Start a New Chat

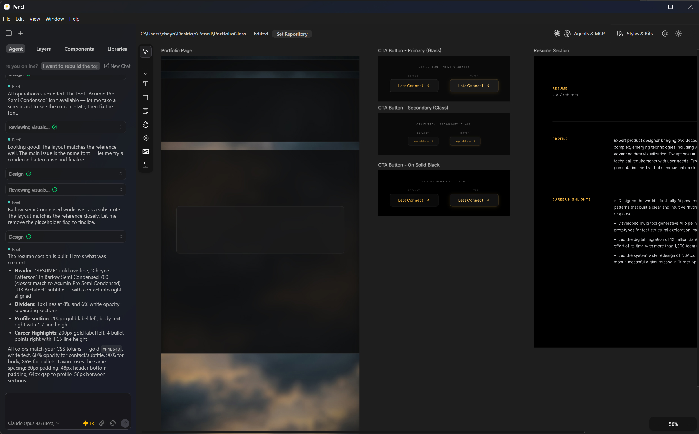point(117,66)
